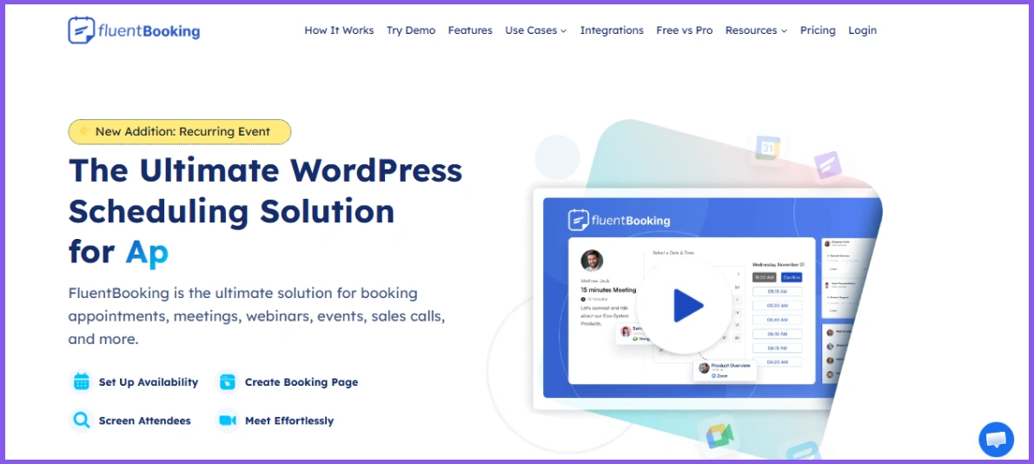The image size is (1034, 464).
Task: Click the fluentBooking logo in header
Action: coord(134,30)
